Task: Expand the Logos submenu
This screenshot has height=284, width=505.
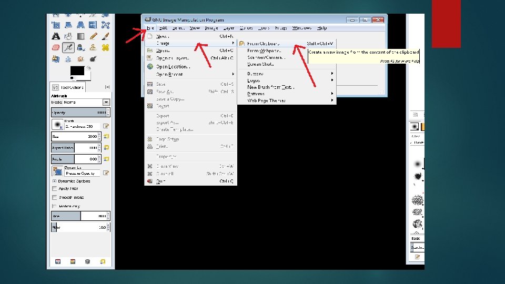Action: click(x=287, y=80)
